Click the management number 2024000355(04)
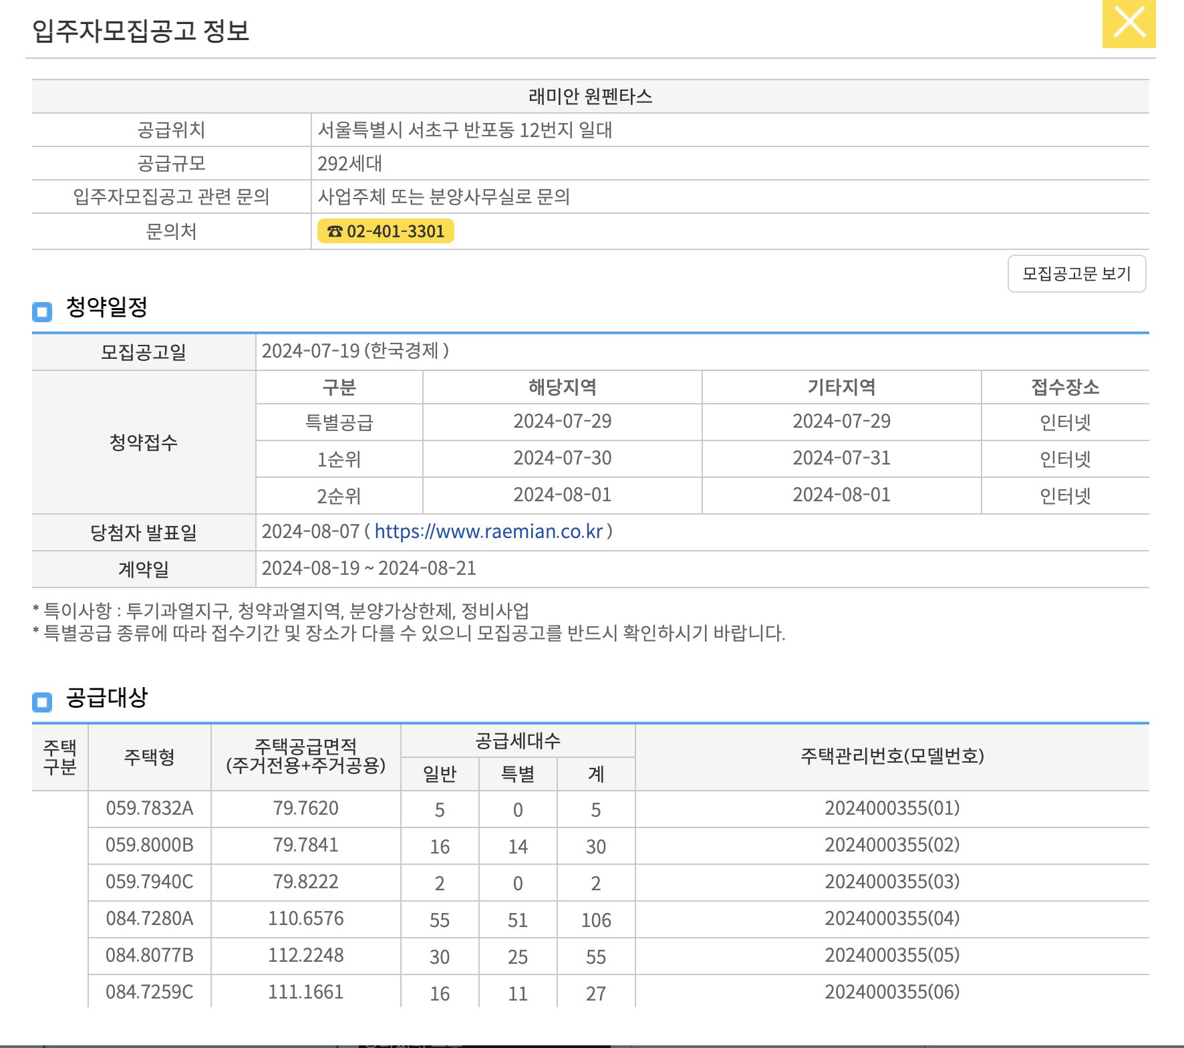 pos(892,919)
